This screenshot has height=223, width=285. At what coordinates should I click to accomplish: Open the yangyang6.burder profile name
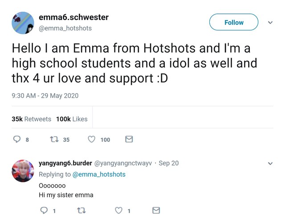click(65, 163)
